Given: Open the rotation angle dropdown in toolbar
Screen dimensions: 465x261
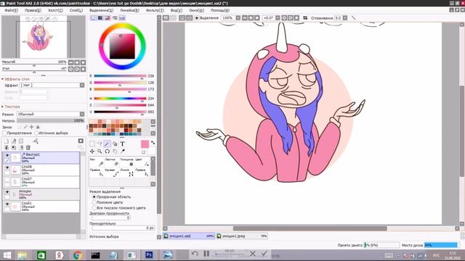Looking at the screenshot, I should coord(278,18).
